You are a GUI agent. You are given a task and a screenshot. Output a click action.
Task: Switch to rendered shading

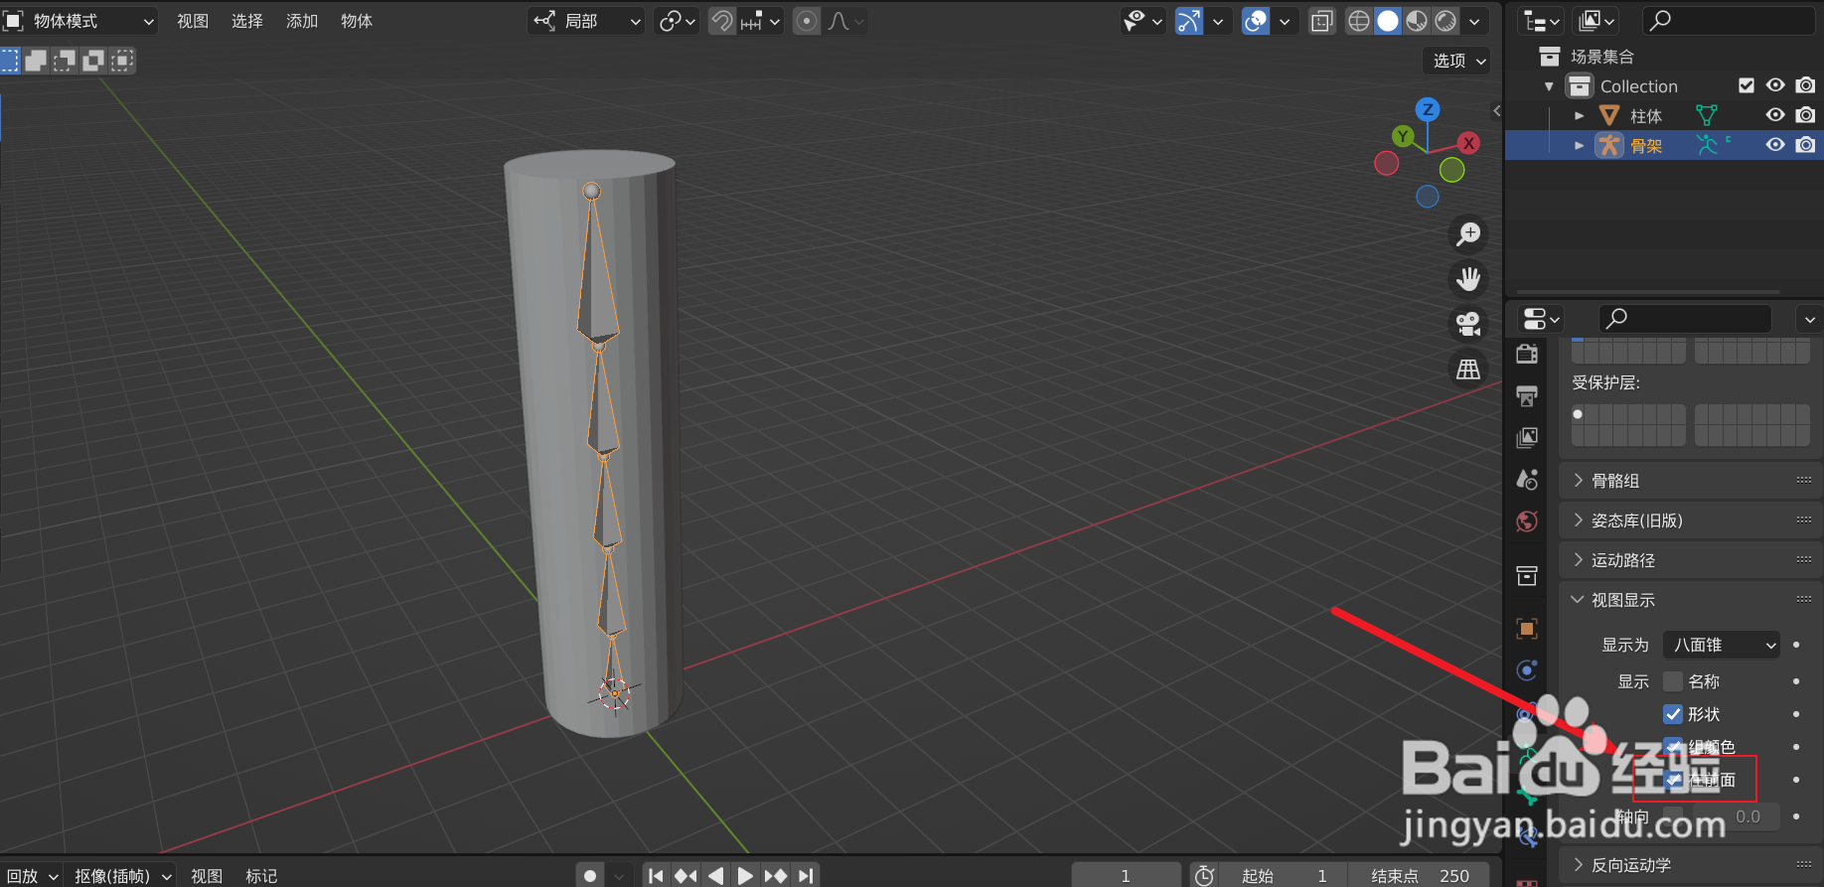click(1446, 21)
